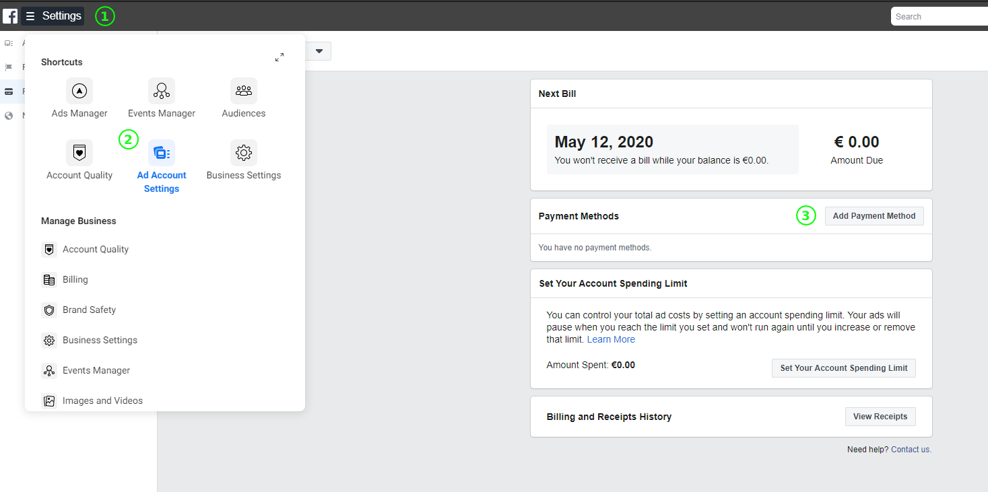Open the Learn More link
Image resolution: width=988 pixels, height=492 pixels.
[610, 339]
